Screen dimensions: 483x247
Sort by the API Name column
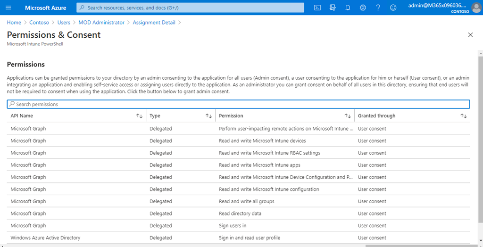[x=139, y=116]
